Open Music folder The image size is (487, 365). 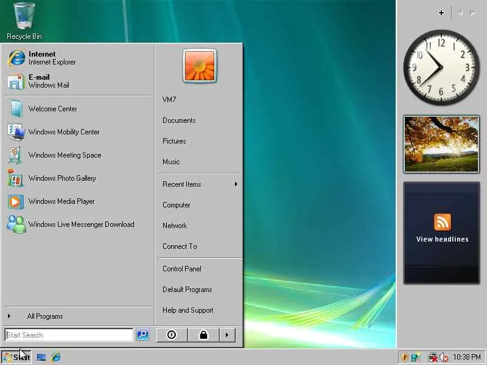click(200, 162)
